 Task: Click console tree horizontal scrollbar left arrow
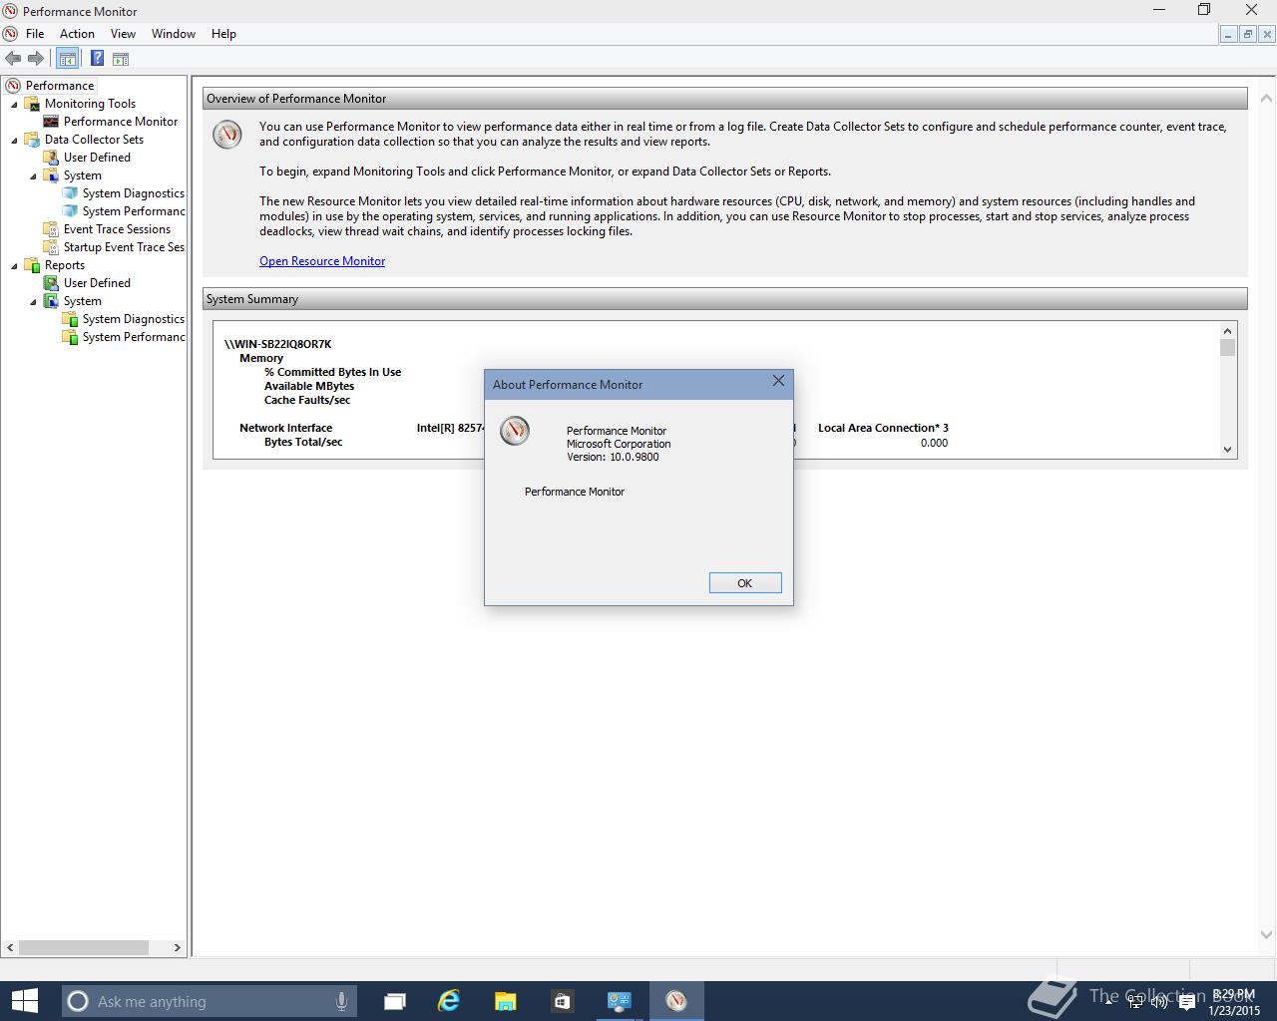(x=11, y=948)
